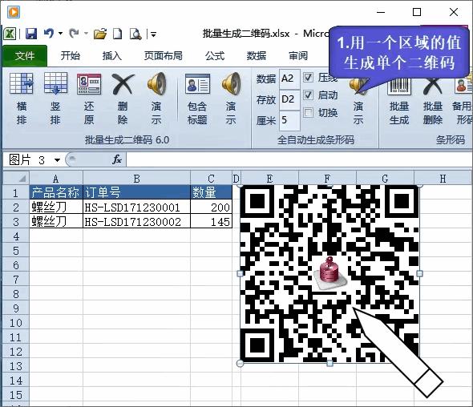Undo the last action
Screen dimensions: 473x407
click(49, 33)
